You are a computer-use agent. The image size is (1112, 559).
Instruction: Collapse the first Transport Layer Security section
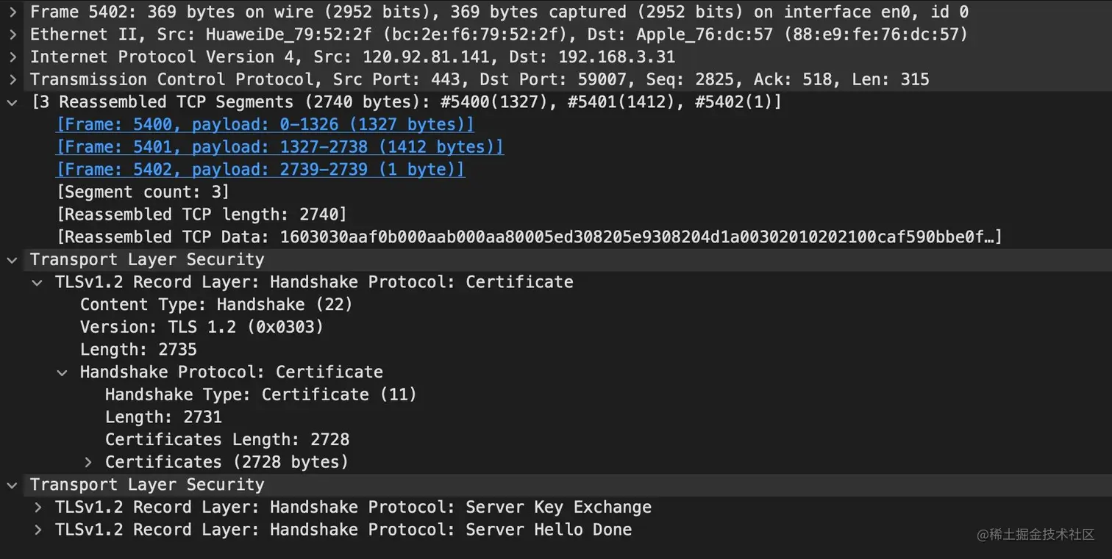coord(12,259)
